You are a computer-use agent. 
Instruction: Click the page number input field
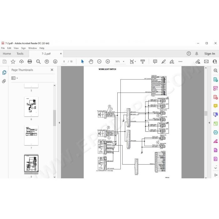[64, 61]
